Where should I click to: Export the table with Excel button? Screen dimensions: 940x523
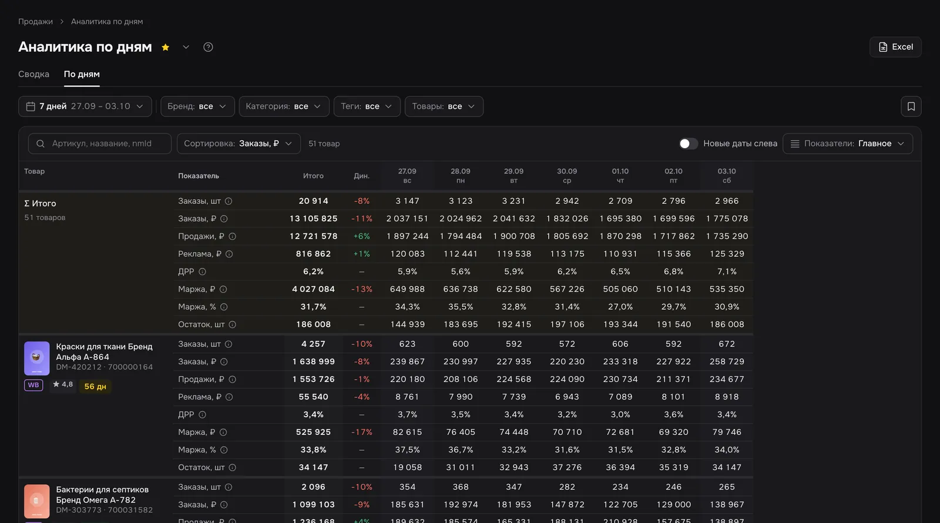(895, 47)
